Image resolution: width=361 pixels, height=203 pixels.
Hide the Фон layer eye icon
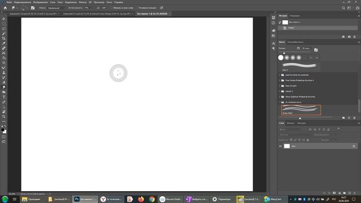coord(280,146)
